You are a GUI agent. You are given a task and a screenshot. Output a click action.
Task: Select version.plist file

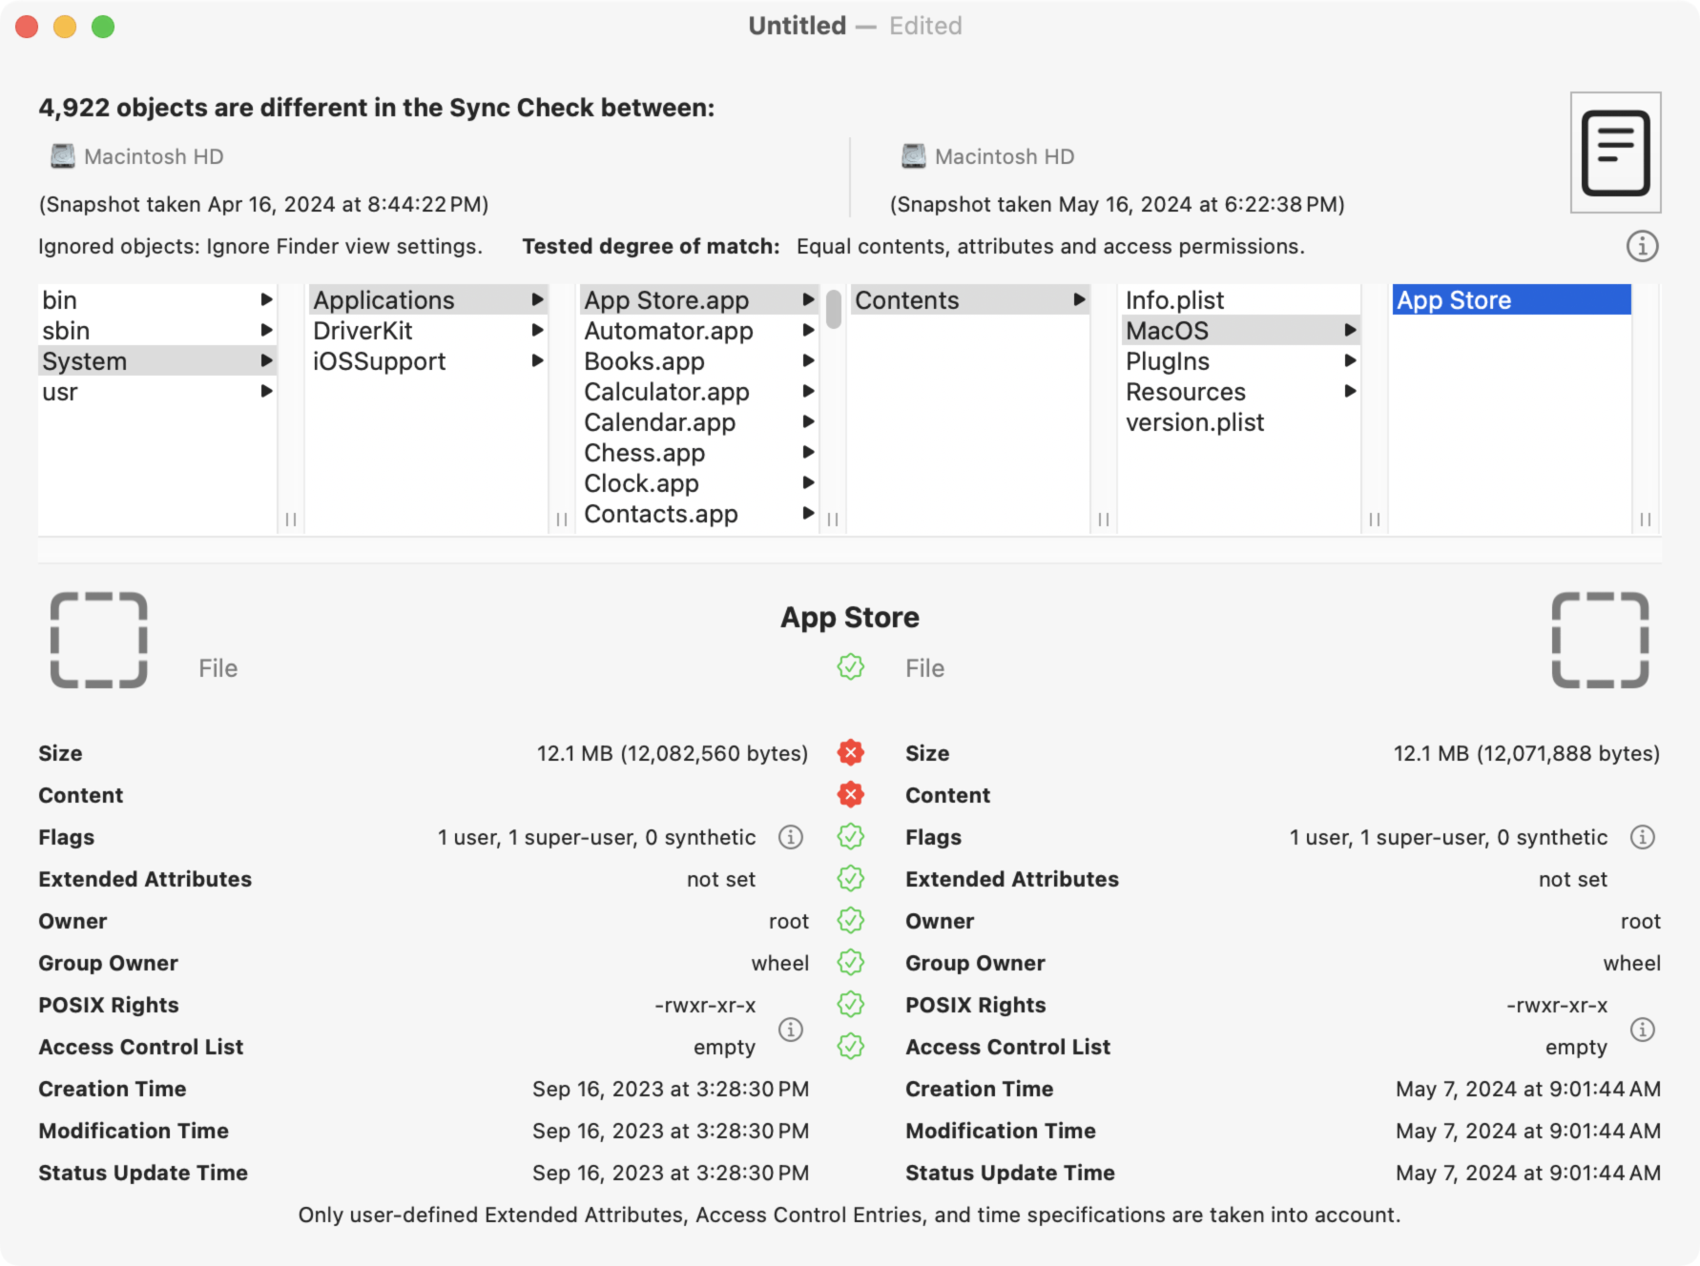pos(1241,422)
